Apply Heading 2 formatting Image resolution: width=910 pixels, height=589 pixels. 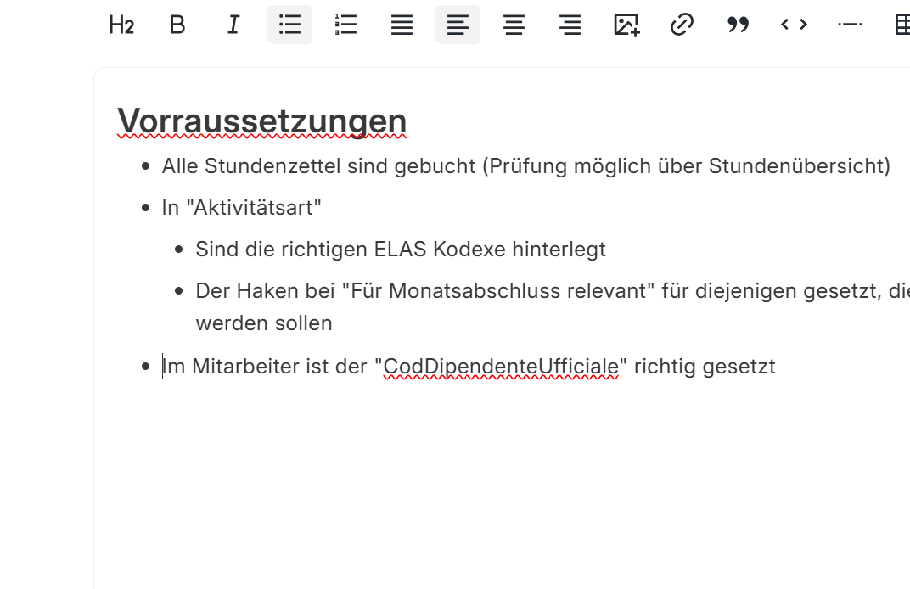(121, 25)
